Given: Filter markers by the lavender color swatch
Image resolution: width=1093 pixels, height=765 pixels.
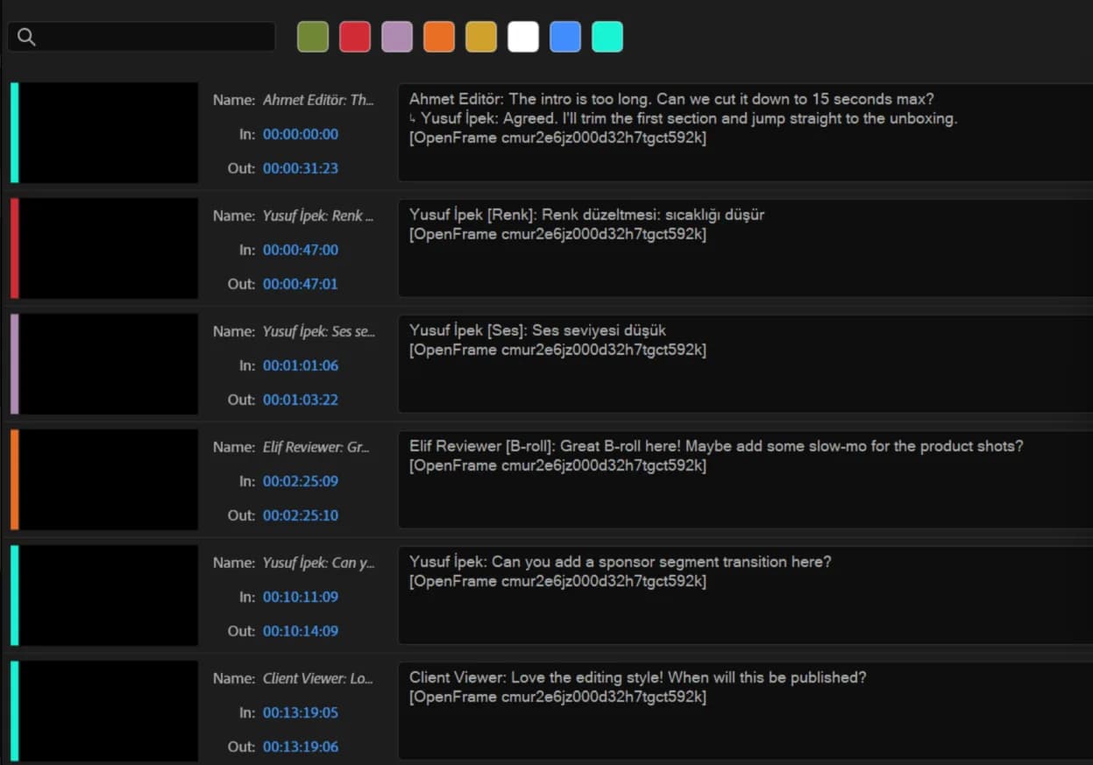Looking at the screenshot, I should coord(397,37).
